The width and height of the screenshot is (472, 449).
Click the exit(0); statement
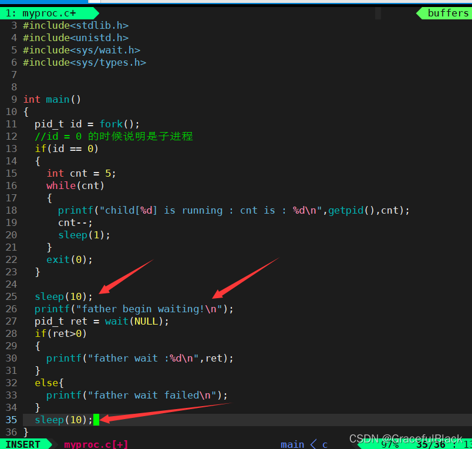pos(69,260)
